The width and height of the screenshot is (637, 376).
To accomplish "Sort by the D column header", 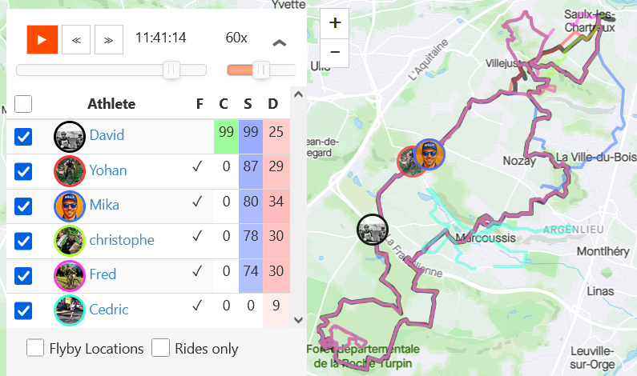I will [272, 104].
